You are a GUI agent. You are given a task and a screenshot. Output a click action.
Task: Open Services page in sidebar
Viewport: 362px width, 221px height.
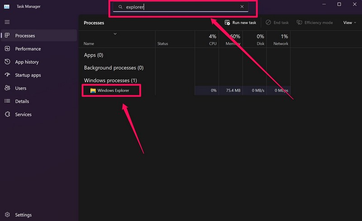click(23, 114)
